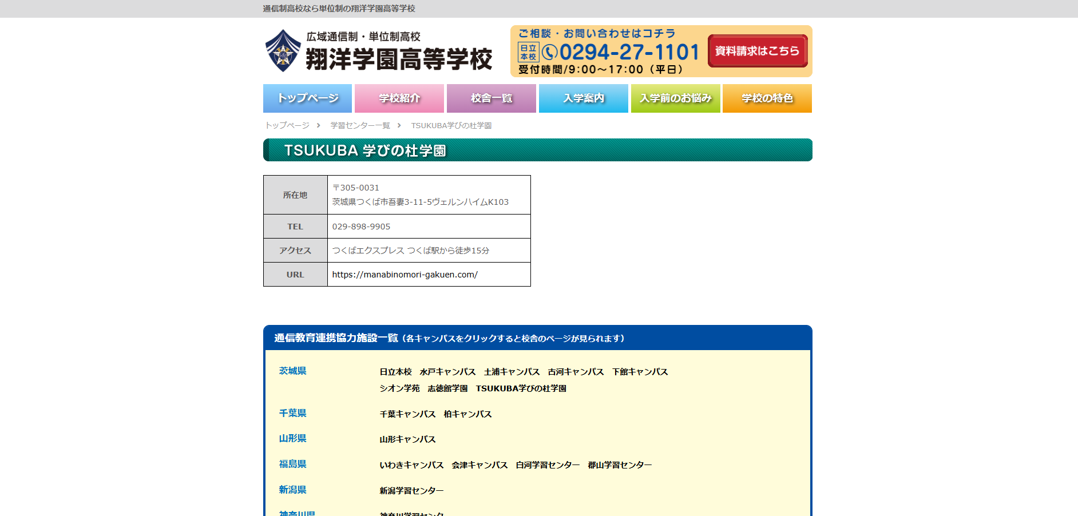Select the 古河キャンパス link
Viewport: 1078px width, 516px height.
576,372
